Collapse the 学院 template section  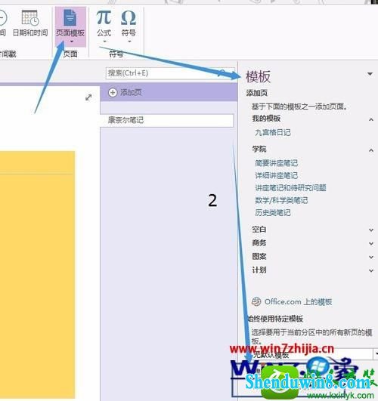click(371, 150)
